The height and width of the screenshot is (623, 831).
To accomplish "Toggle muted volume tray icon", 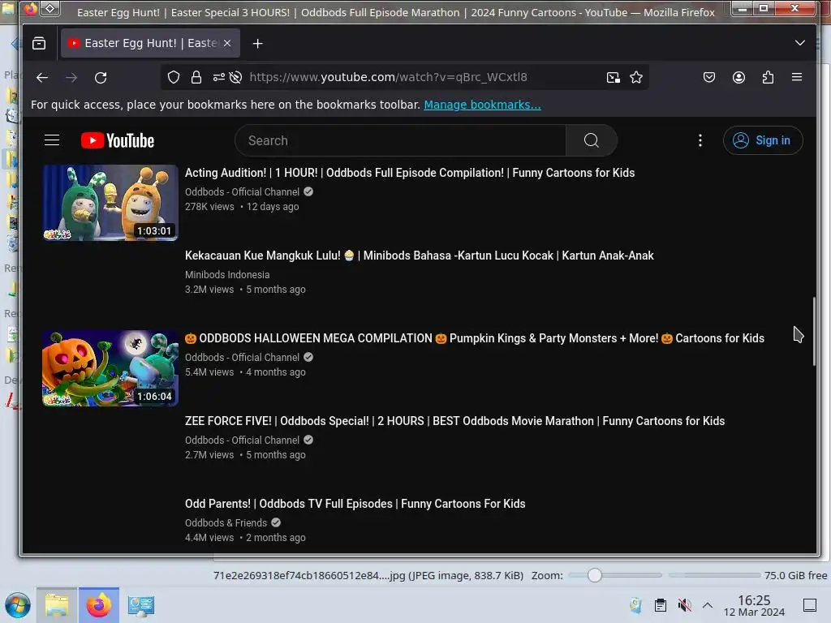I will click(x=684, y=604).
